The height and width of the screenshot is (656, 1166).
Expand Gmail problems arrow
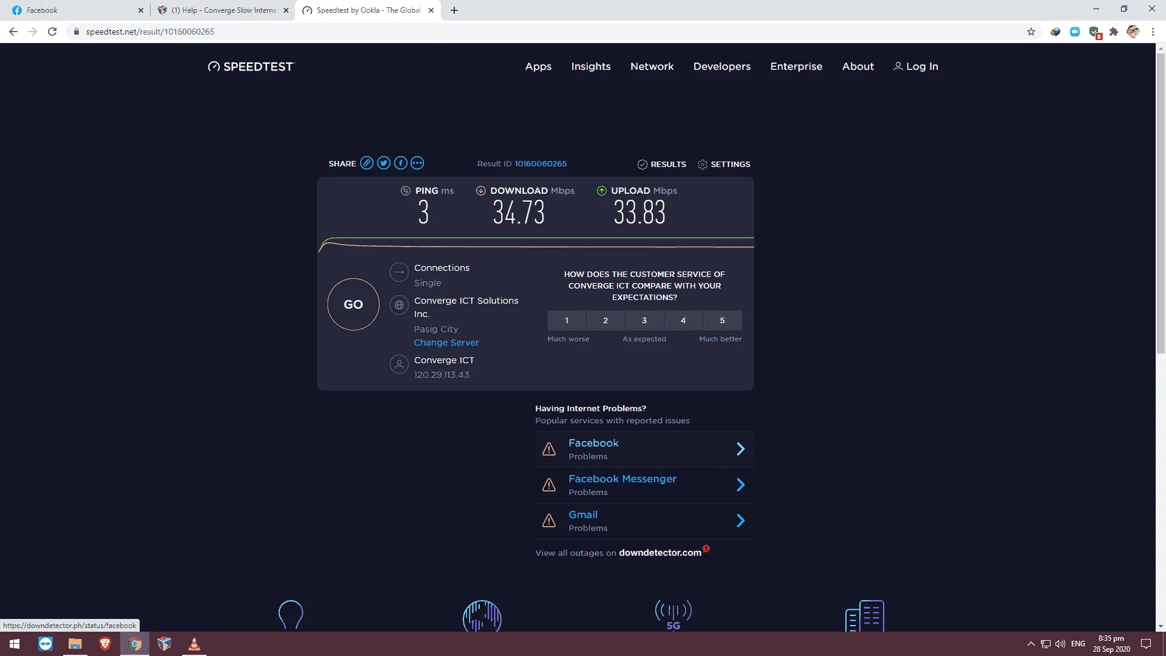click(741, 521)
